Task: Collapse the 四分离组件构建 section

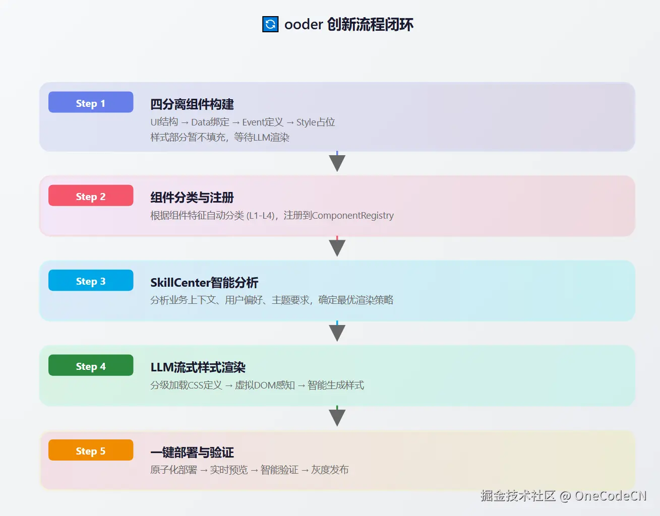Action: coord(192,104)
